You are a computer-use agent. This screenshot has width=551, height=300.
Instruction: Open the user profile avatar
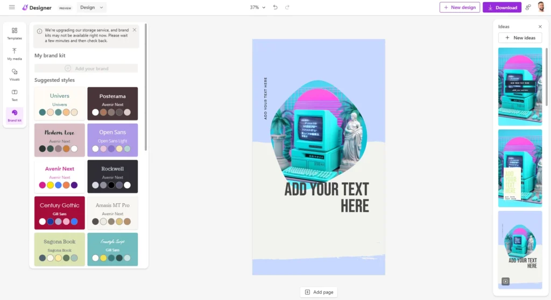pos(541,7)
